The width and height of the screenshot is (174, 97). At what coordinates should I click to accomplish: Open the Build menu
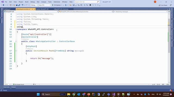[27, 2]
